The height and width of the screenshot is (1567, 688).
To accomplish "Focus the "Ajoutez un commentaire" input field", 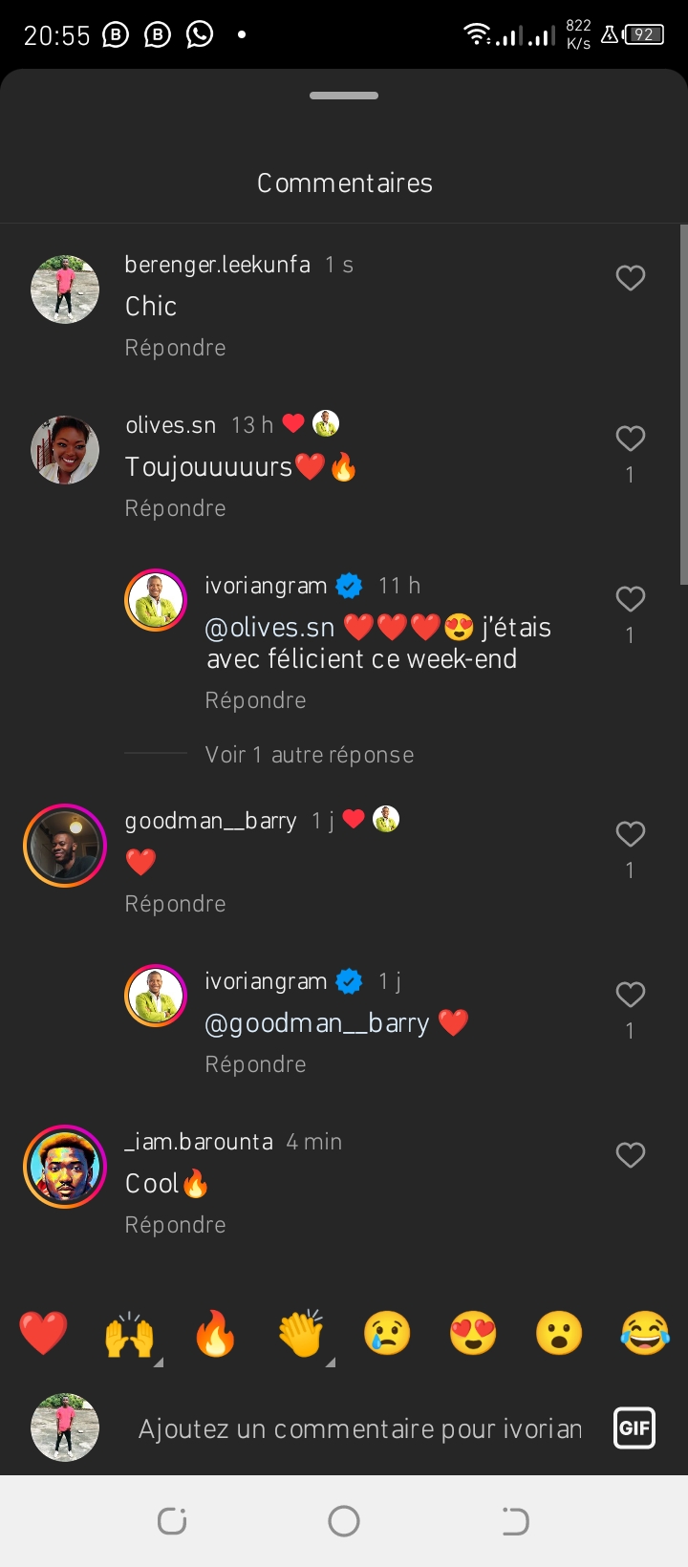I will click(x=360, y=1428).
